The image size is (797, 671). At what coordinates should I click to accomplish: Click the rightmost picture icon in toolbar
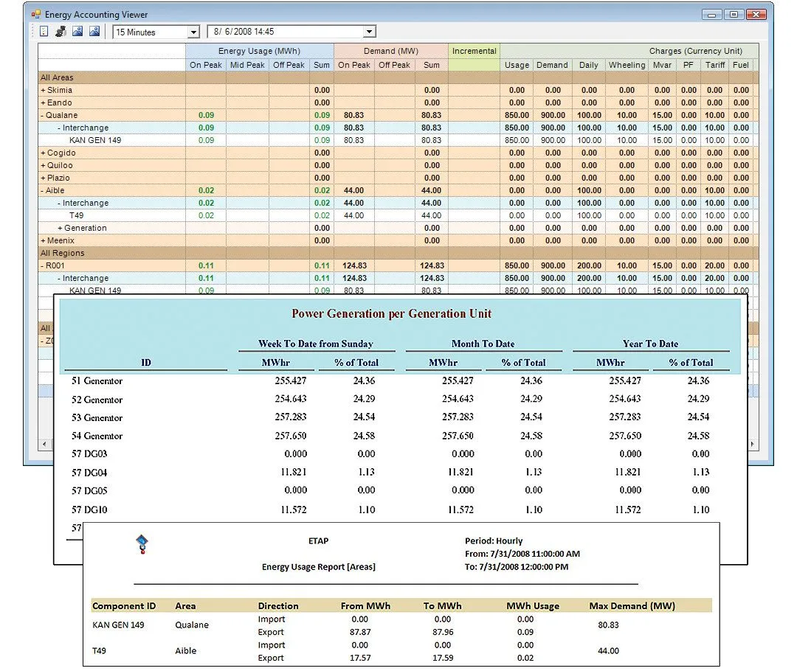pyautogui.click(x=94, y=32)
